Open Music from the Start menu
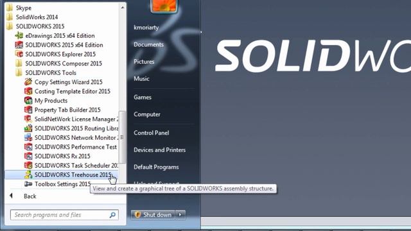Image resolution: width=411 pixels, height=231 pixels. click(141, 78)
